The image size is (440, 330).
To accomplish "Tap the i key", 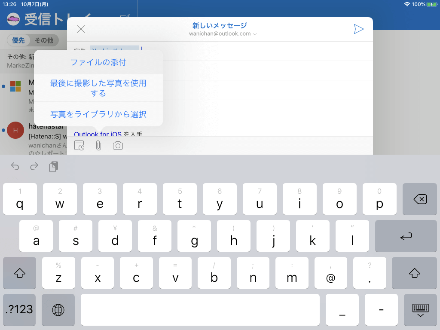I will (x=299, y=199).
